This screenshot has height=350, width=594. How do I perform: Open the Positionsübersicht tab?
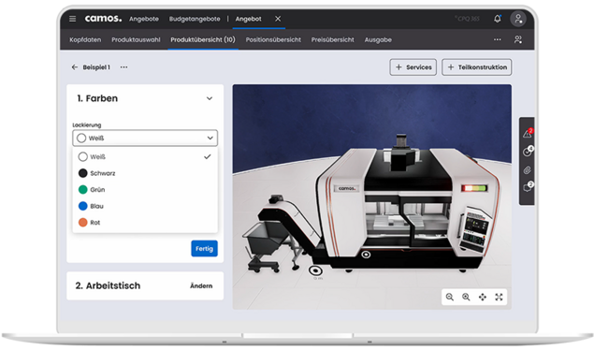273,39
